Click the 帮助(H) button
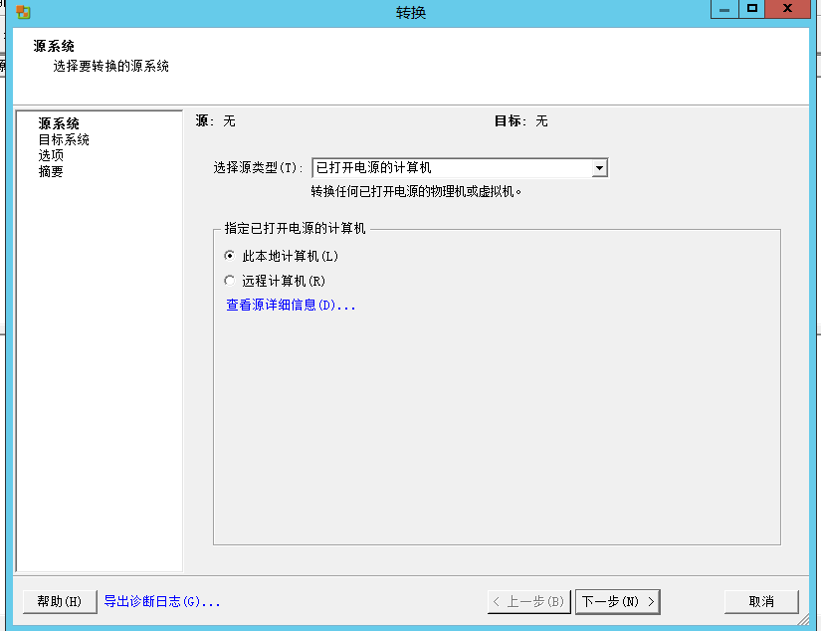Image resolution: width=821 pixels, height=631 pixels. [60, 602]
